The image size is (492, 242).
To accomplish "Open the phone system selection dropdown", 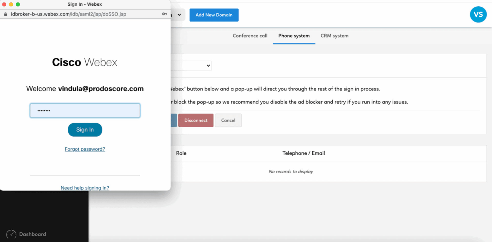I will point(208,66).
